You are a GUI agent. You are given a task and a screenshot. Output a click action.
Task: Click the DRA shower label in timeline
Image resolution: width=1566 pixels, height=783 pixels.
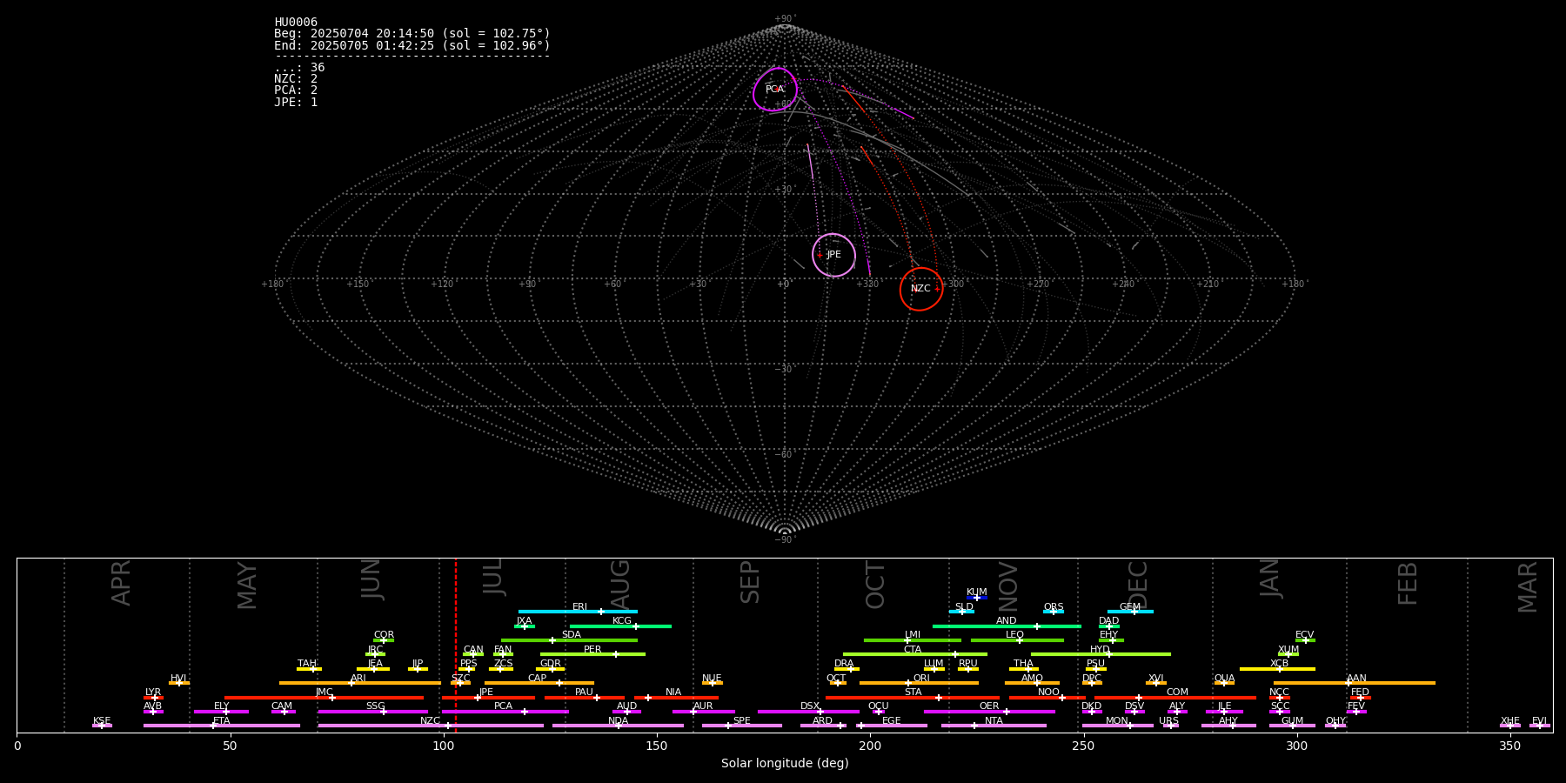point(844,664)
